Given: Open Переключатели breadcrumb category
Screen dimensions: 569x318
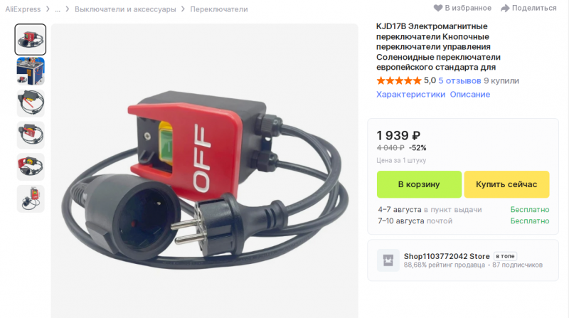Looking at the screenshot, I should [219, 9].
